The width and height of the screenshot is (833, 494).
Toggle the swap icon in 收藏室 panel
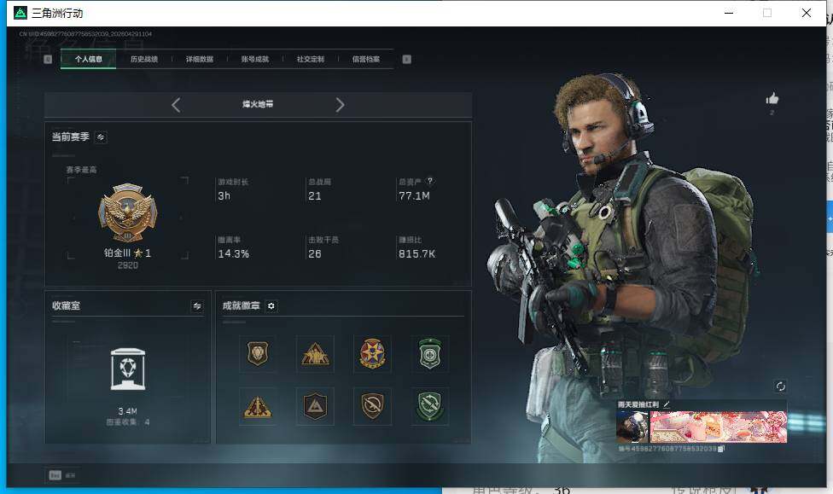click(x=197, y=306)
